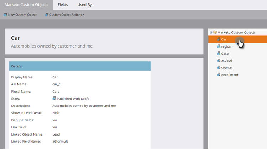
Task: Click the course object icon
Action: tap(219, 67)
